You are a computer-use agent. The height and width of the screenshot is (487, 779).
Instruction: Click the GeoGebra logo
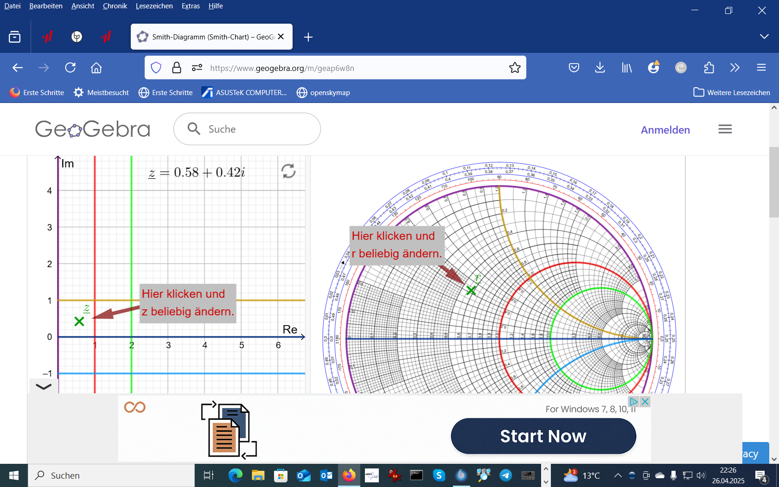coord(93,129)
